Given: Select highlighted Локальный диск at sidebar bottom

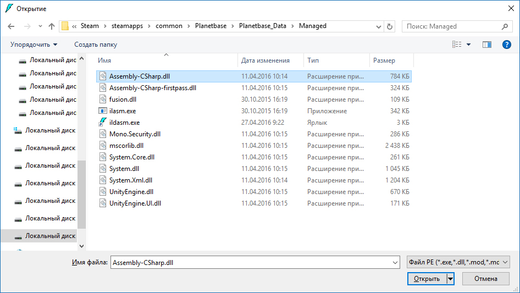Looking at the screenshot, I should (x=39, y=236).
